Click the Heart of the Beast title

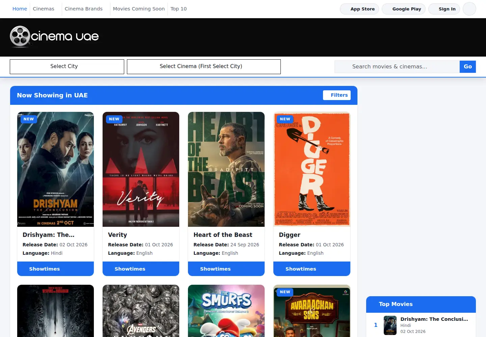point(223,235)
